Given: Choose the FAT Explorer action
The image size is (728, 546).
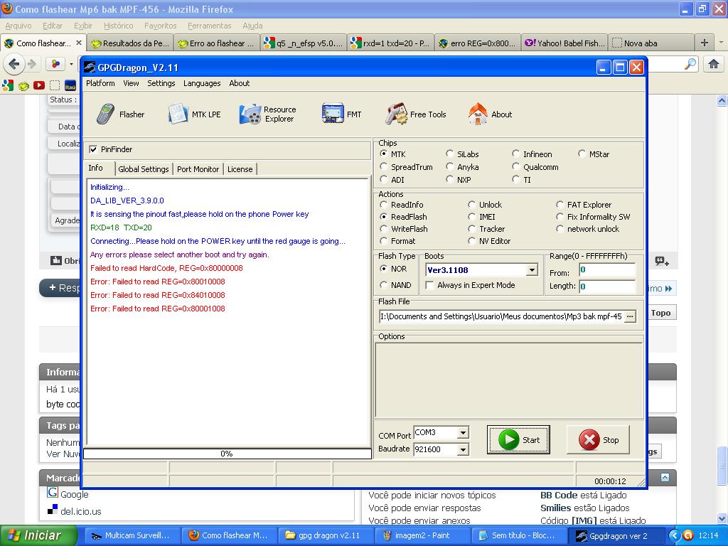Looking at the screenshot, I should [x=560, y=204].
